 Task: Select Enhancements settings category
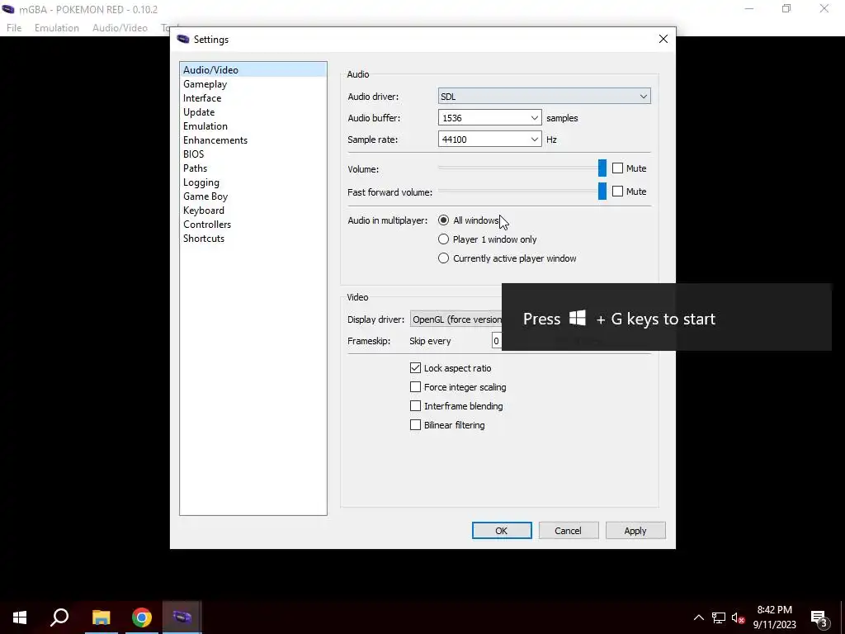253,140
